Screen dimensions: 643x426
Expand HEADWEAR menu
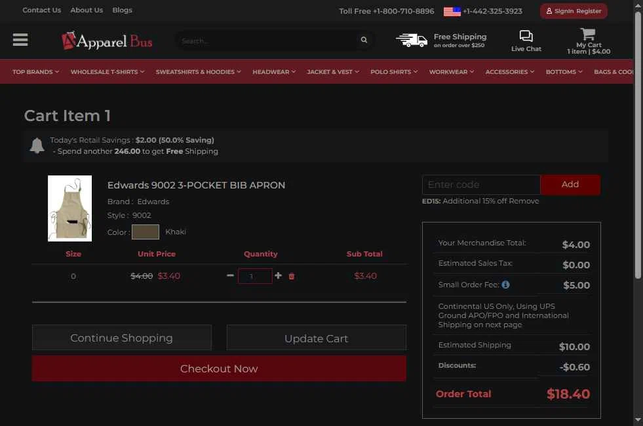pos(274,71)
